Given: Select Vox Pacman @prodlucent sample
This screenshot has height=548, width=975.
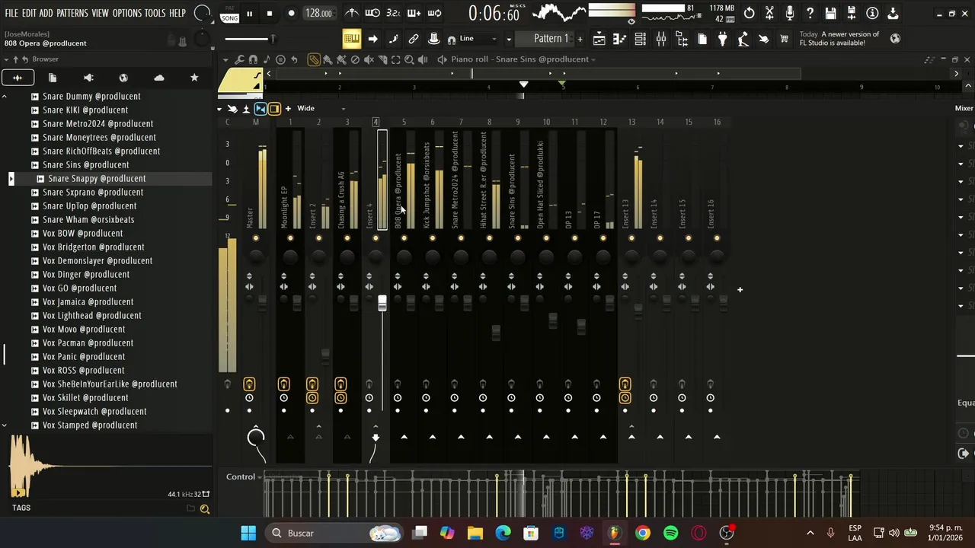Looking at the screenshot, I should click(88, 342).
